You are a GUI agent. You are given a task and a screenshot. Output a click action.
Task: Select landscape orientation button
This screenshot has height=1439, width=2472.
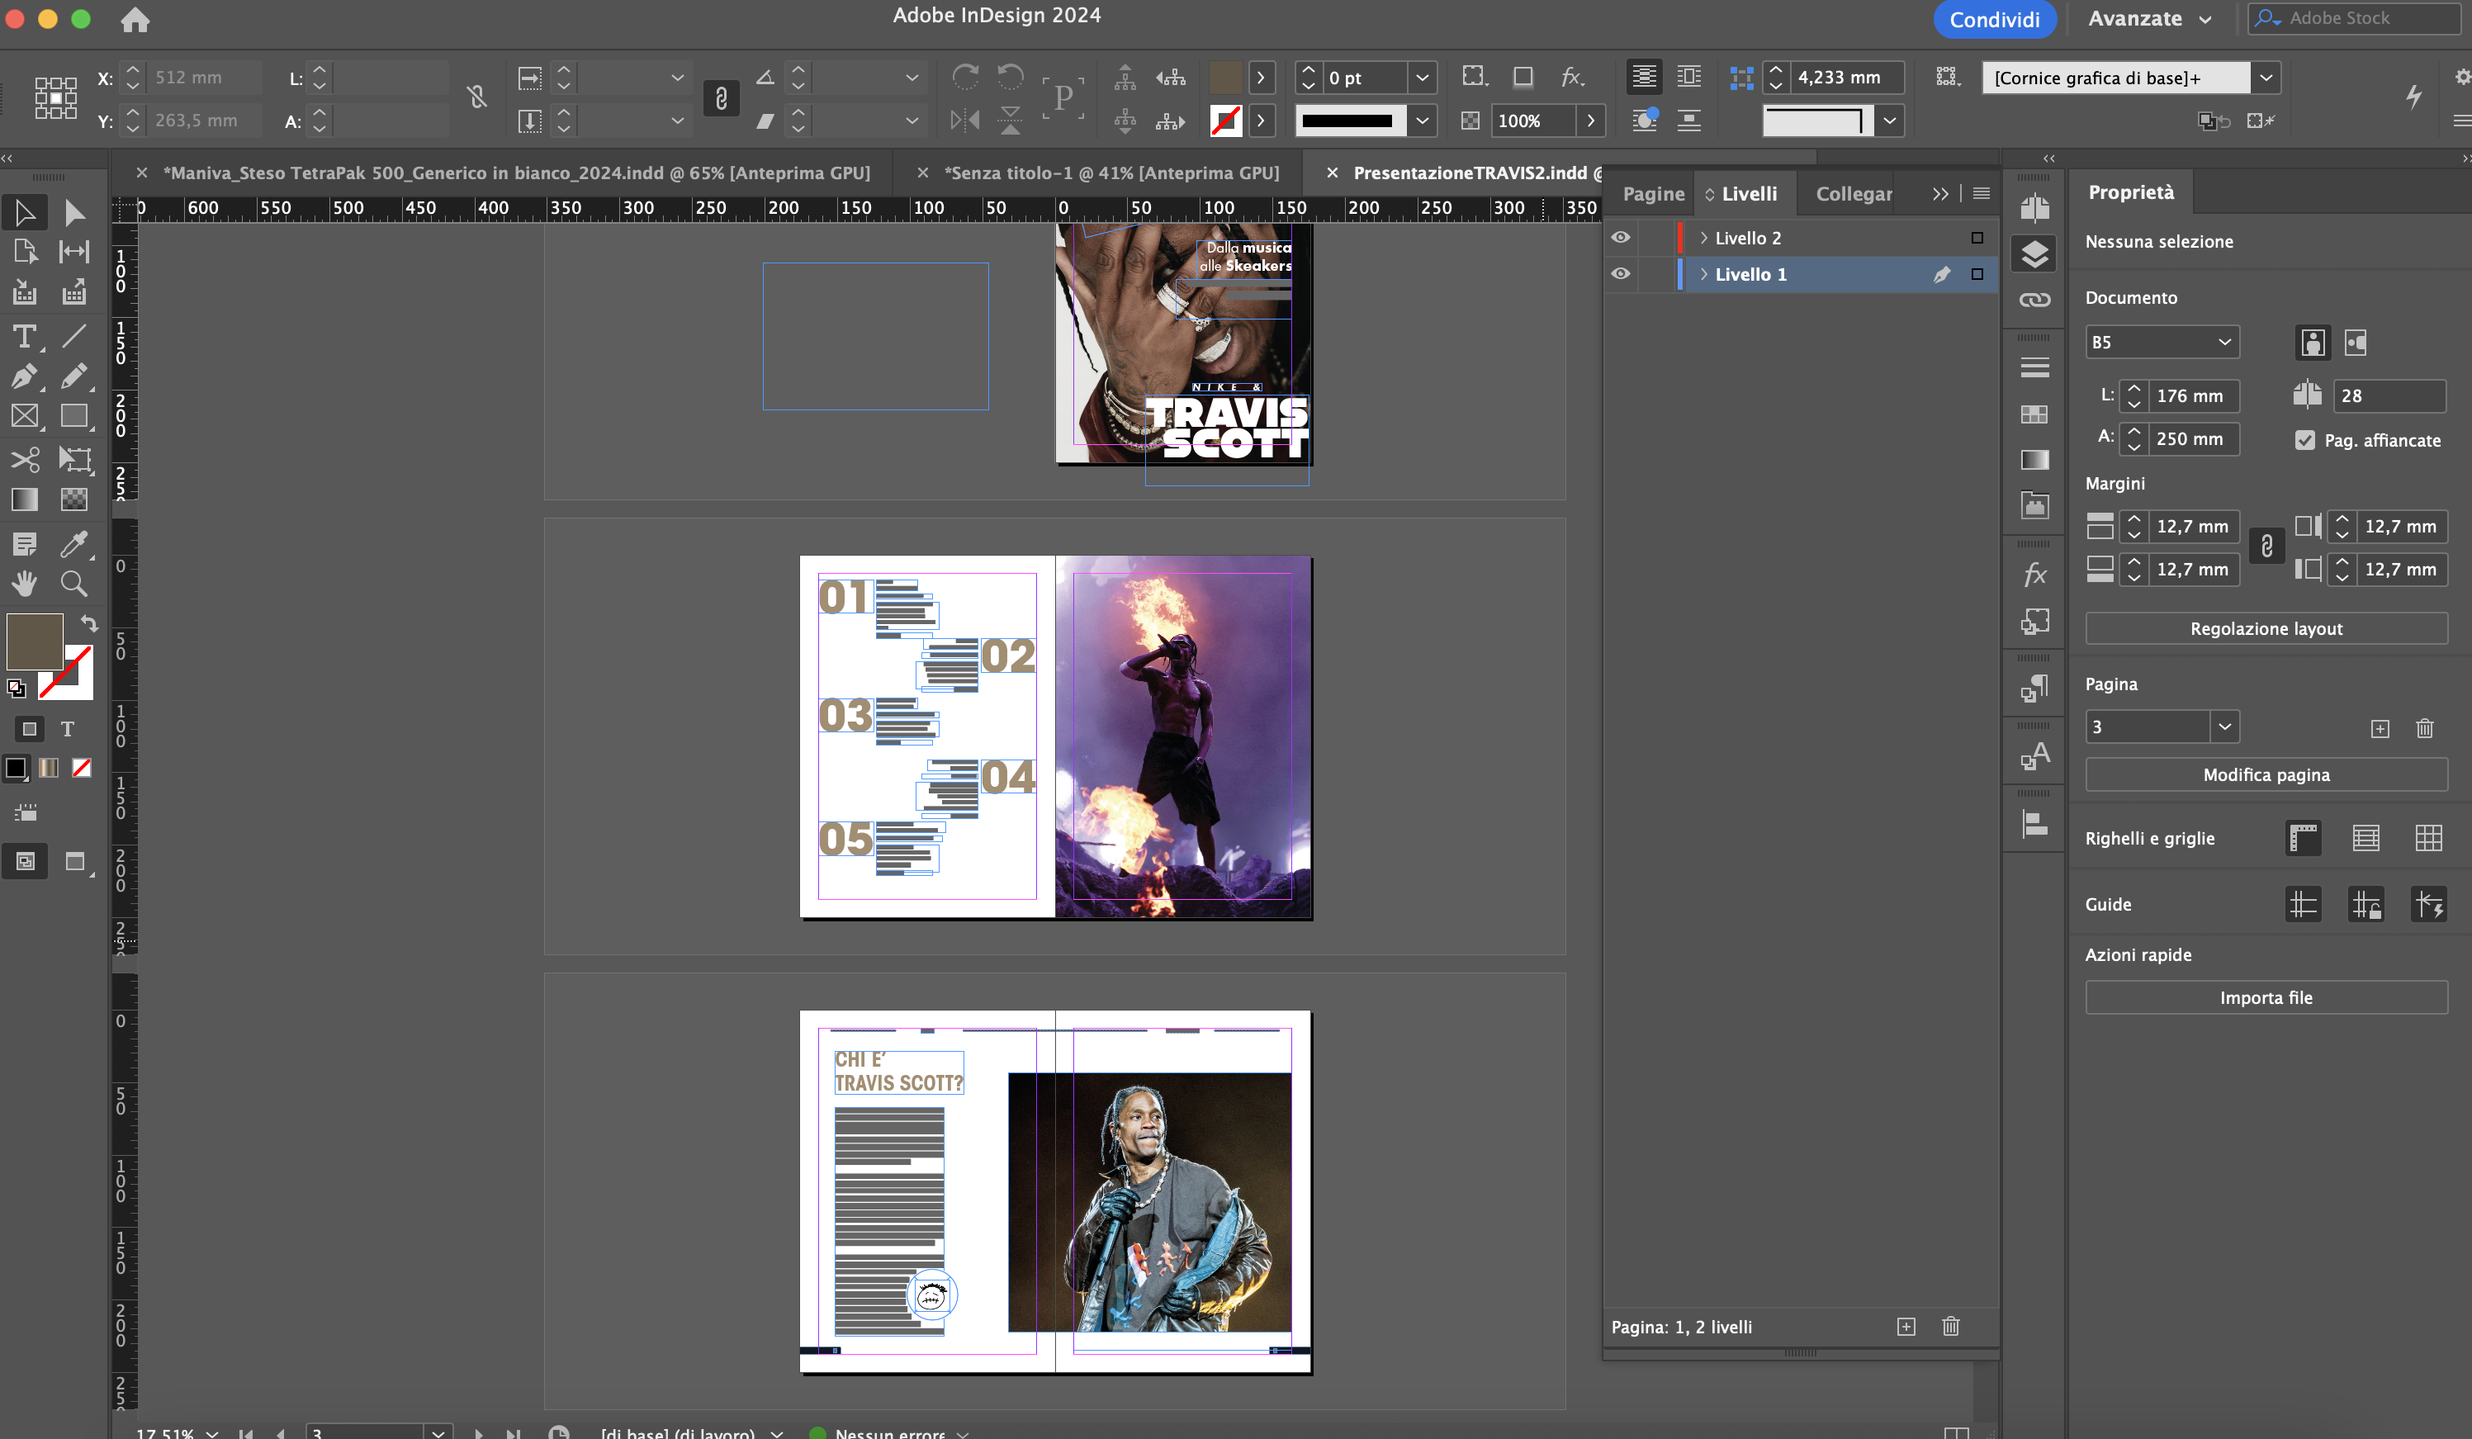click(x=2356, y=343)
